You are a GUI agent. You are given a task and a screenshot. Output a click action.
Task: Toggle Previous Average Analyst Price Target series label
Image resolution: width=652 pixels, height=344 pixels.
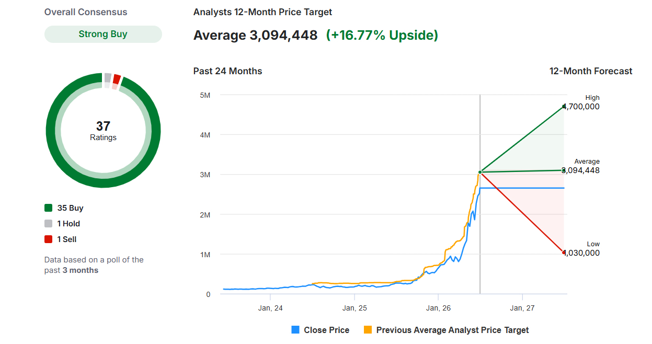coord(452,330)
